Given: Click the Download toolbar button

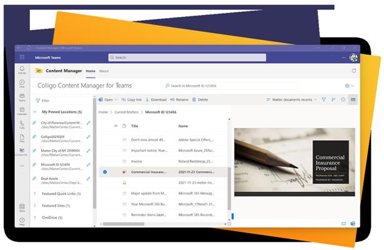Looking at the screenshot, I should pyautogui.click(x=156, y=99).
